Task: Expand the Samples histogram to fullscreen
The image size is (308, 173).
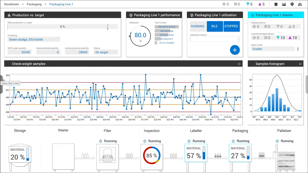Action: [x=300, y=64]
